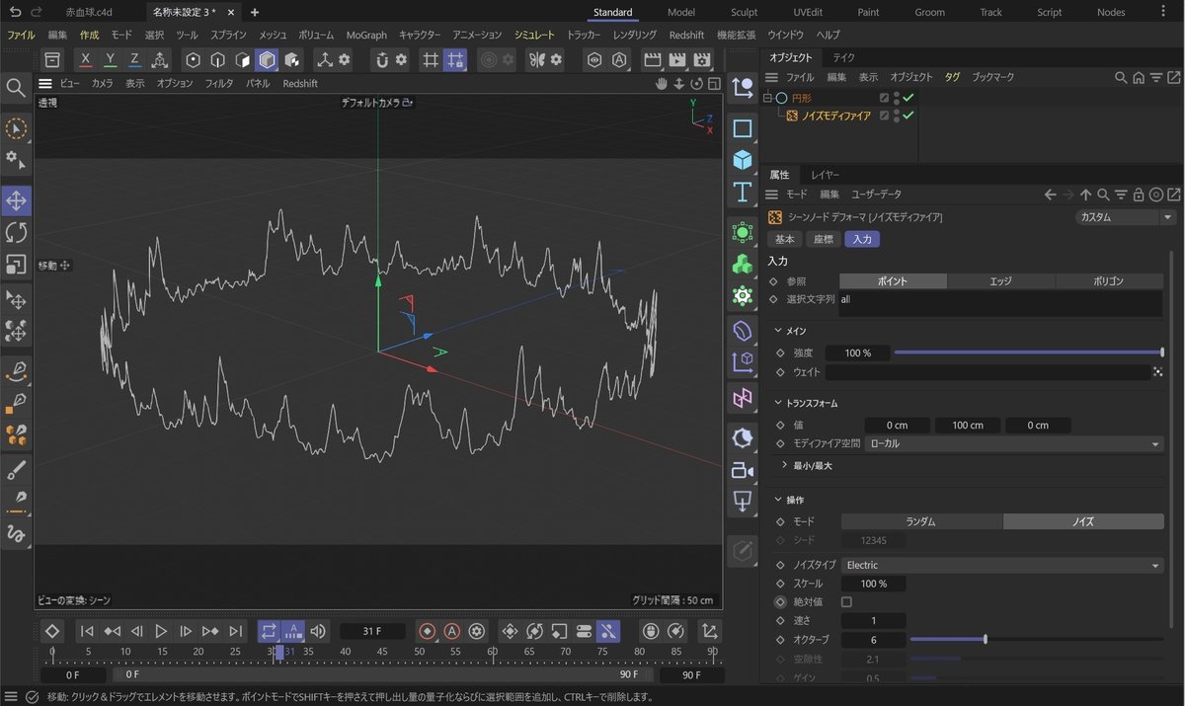
Task: Add a camera object from palette
Action: pyautogui.click(x=743, y=470)
